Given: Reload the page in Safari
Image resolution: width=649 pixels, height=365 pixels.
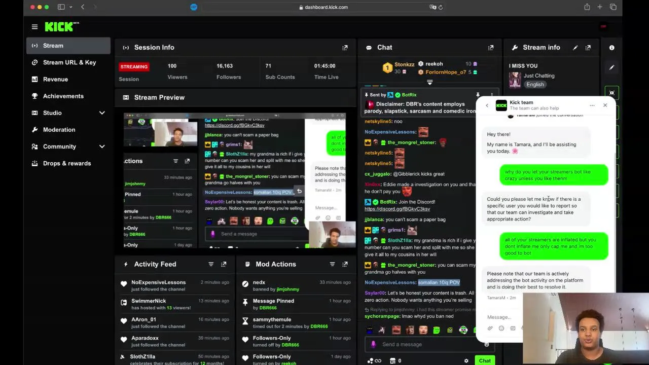Looking at the screenshot, I should tap(440, 7).
